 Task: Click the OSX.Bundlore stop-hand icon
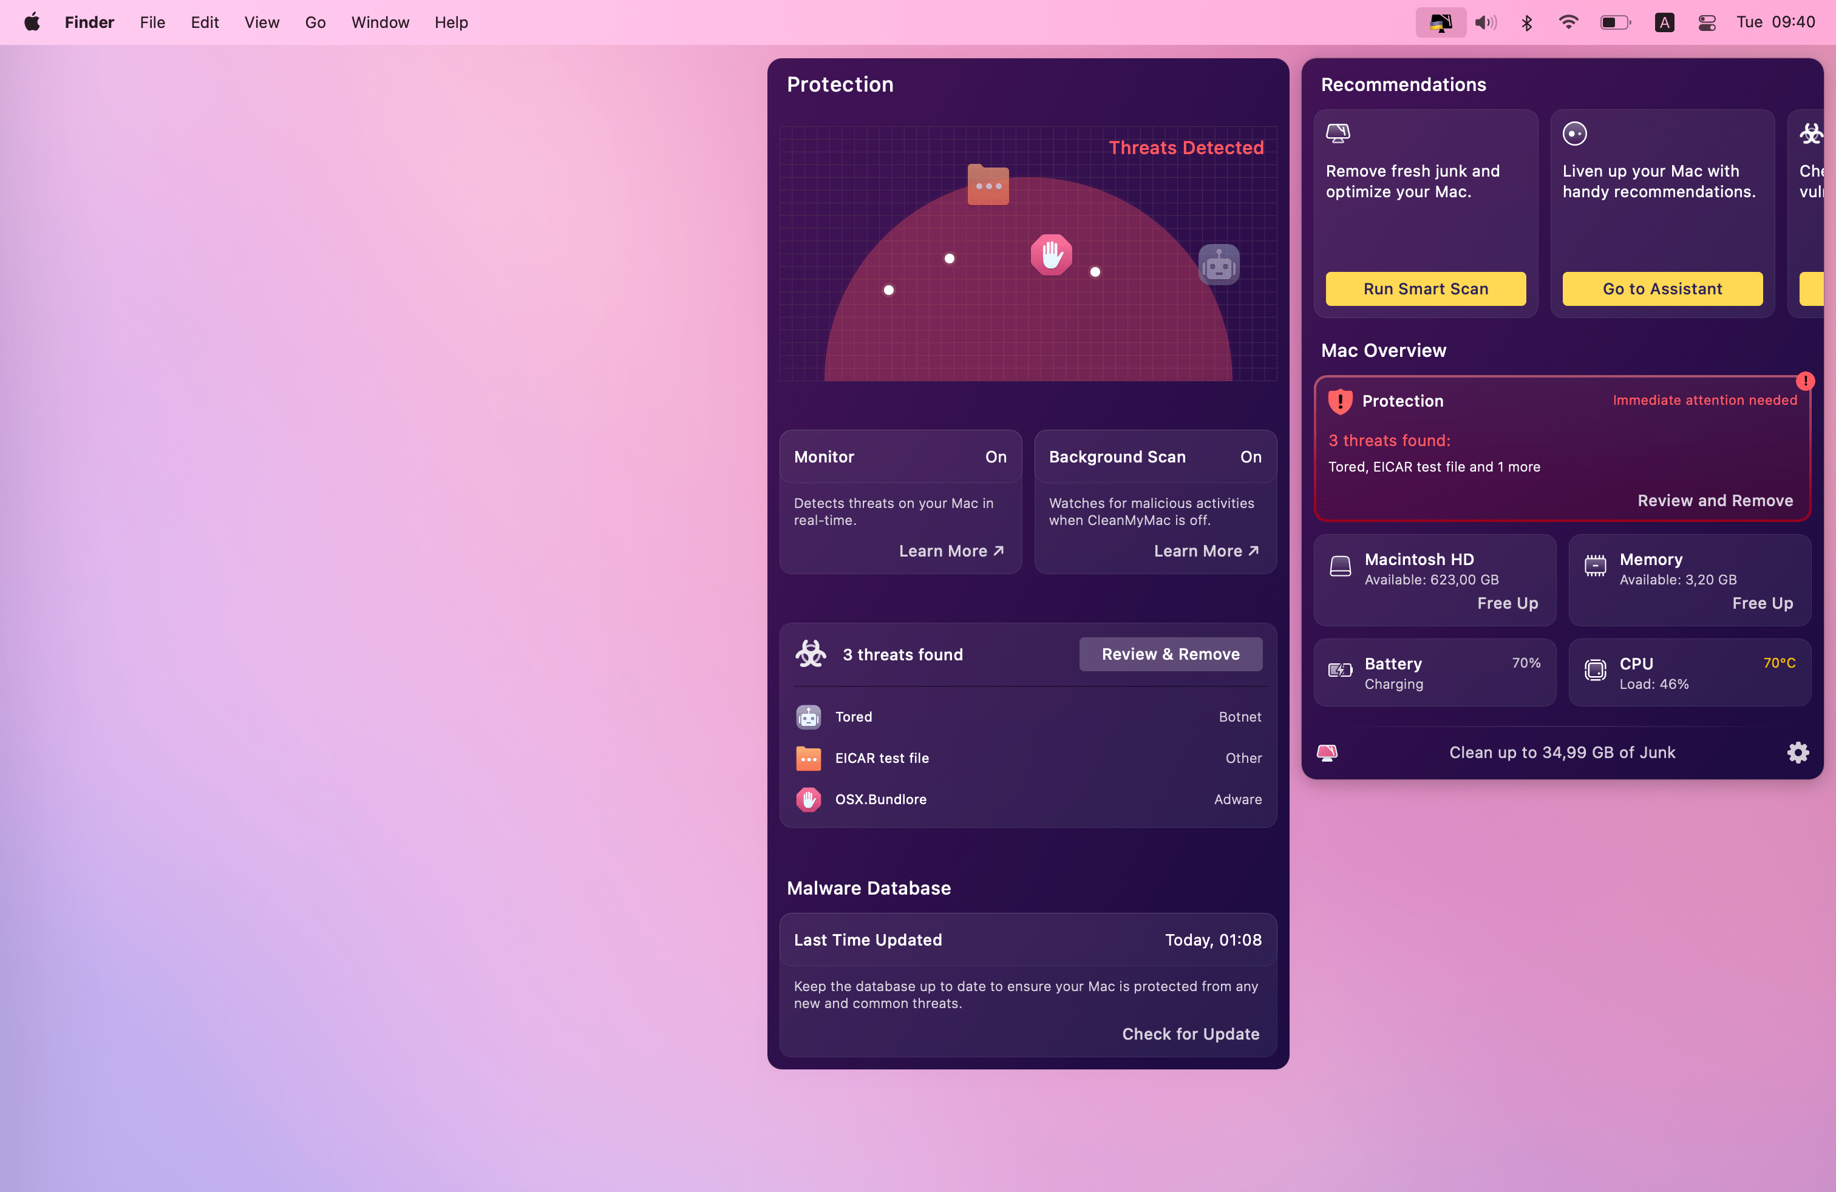(807, 799)
